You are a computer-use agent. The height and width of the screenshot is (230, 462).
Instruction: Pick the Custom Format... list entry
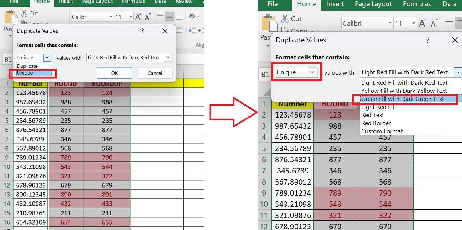pyautogui.click(x=383, y=131)
